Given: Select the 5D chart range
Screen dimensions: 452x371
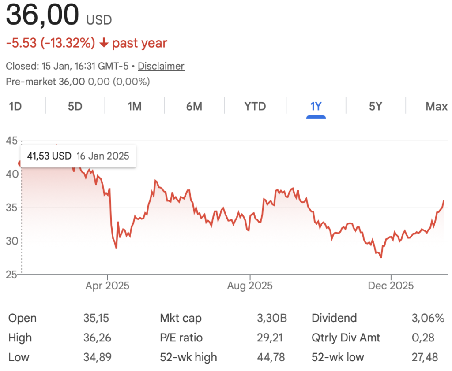Looking at the screenshot, I should point(75,106).
